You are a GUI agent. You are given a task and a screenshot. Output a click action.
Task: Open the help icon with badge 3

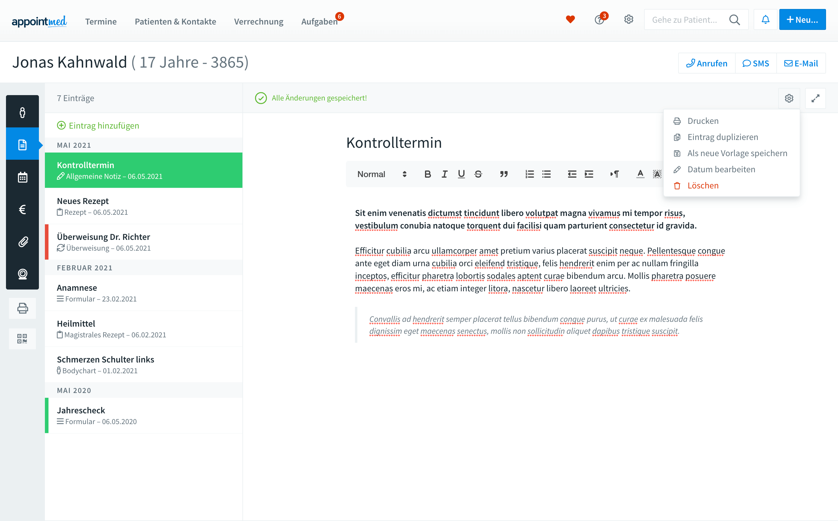click(599, 20)
